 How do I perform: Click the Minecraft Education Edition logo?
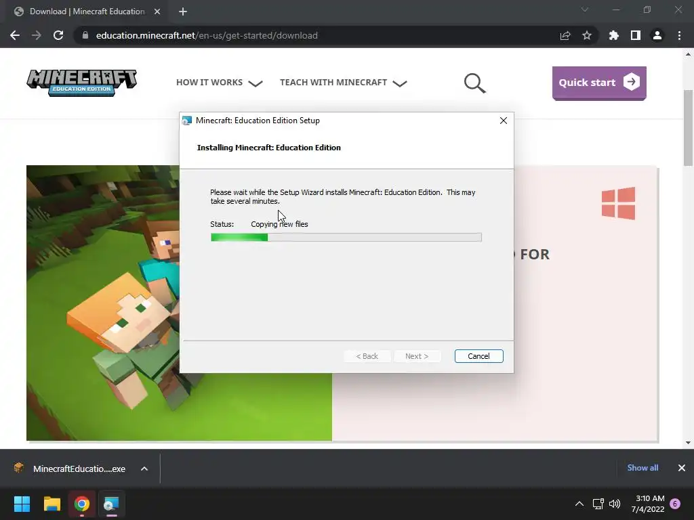tap(82, 82)
